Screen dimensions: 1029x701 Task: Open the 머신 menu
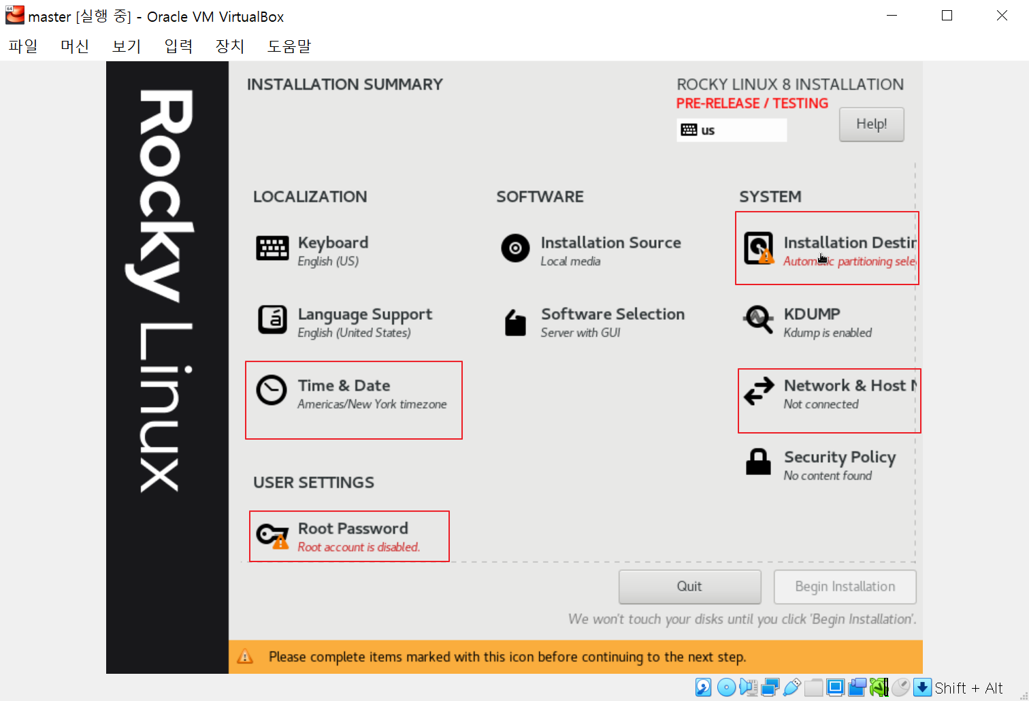click(74, 46)
